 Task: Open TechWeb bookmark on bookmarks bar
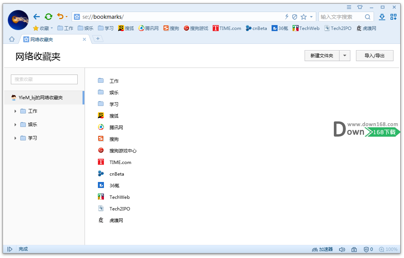306,28
